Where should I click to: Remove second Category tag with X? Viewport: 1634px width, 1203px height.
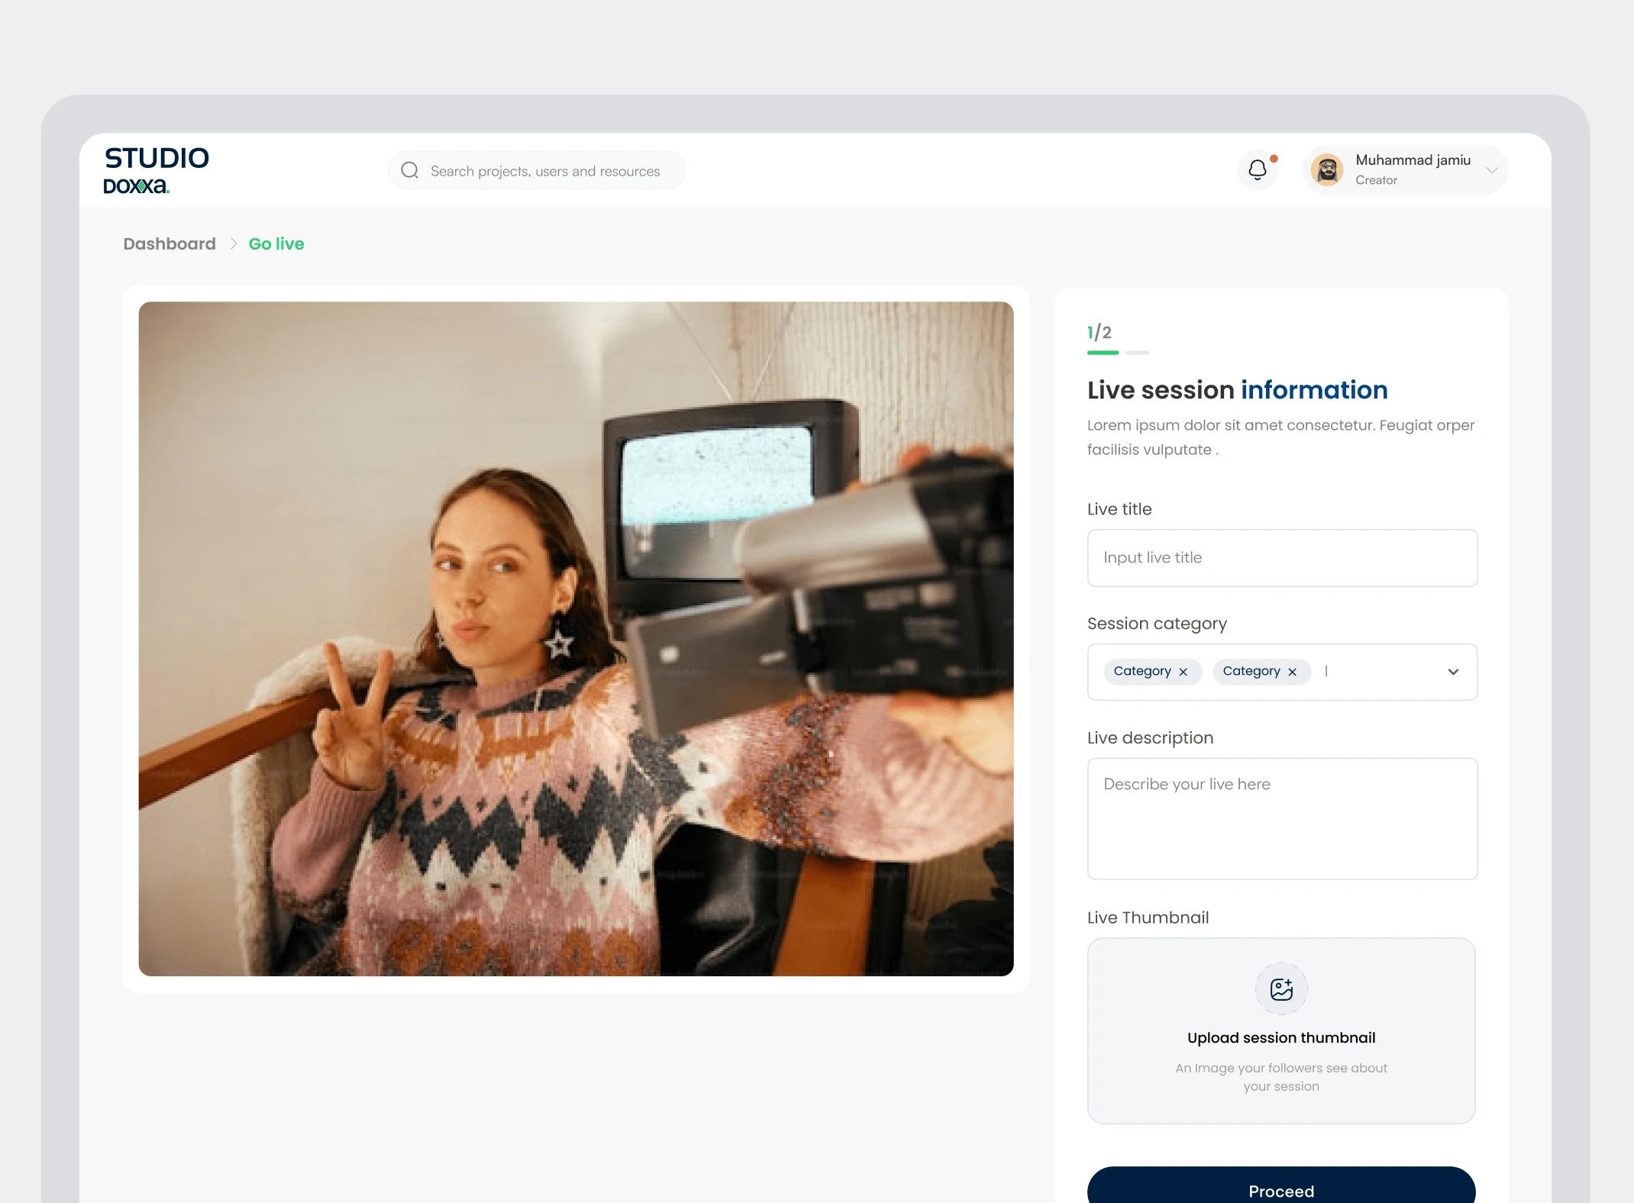1294,672
